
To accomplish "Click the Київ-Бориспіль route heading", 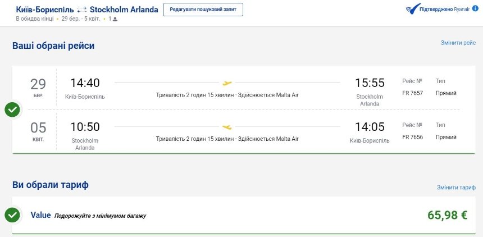I will pos(45,10).
